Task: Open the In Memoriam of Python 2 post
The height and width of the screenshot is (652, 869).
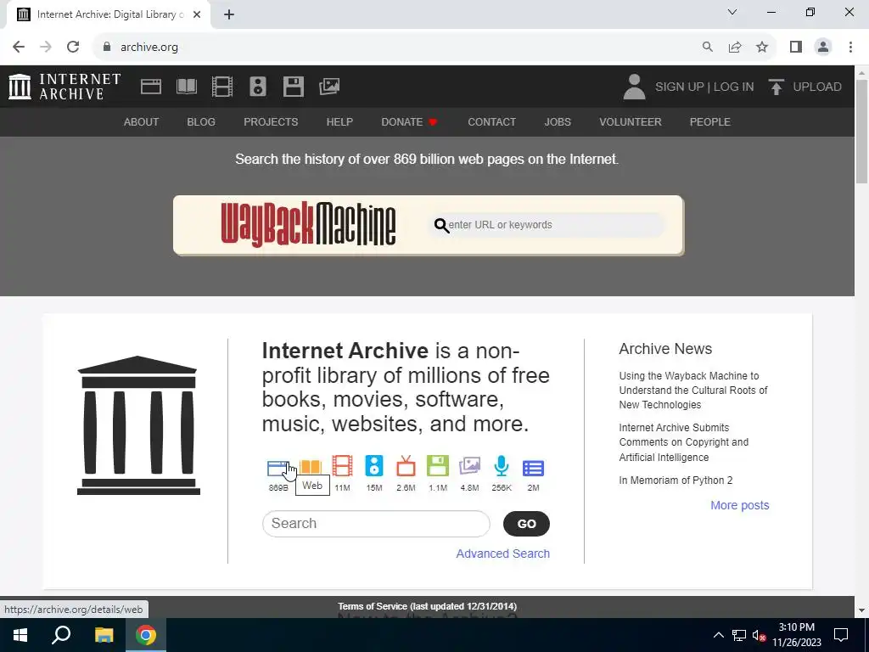Action: pyautogui.click(x=676, y=481)
